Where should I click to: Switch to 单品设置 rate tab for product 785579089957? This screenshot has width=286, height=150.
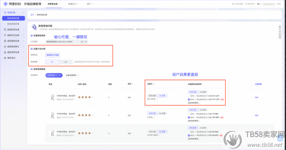(x=193, y=92)
